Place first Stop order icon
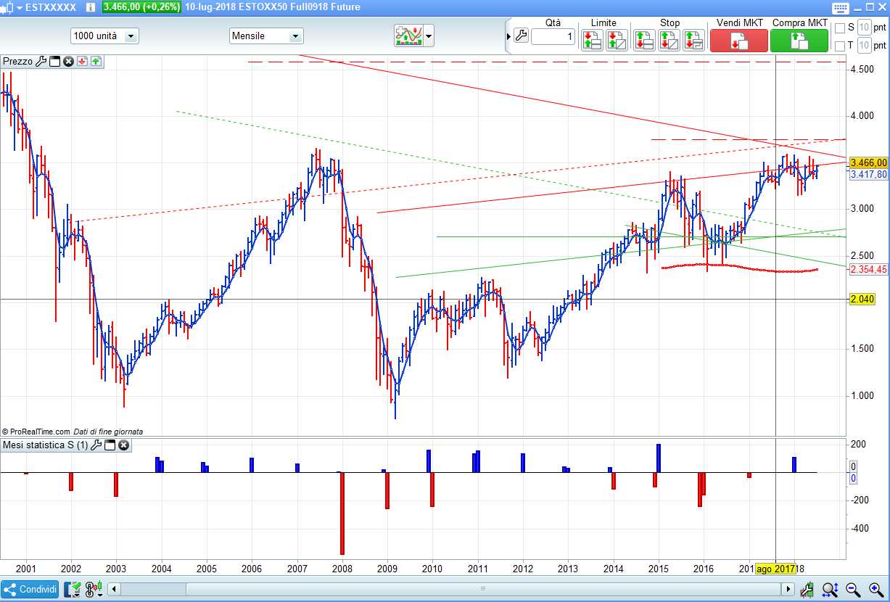Screen dimensions: 890x602 point(644,40)
